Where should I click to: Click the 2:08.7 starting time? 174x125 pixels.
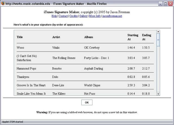point(131,68)
